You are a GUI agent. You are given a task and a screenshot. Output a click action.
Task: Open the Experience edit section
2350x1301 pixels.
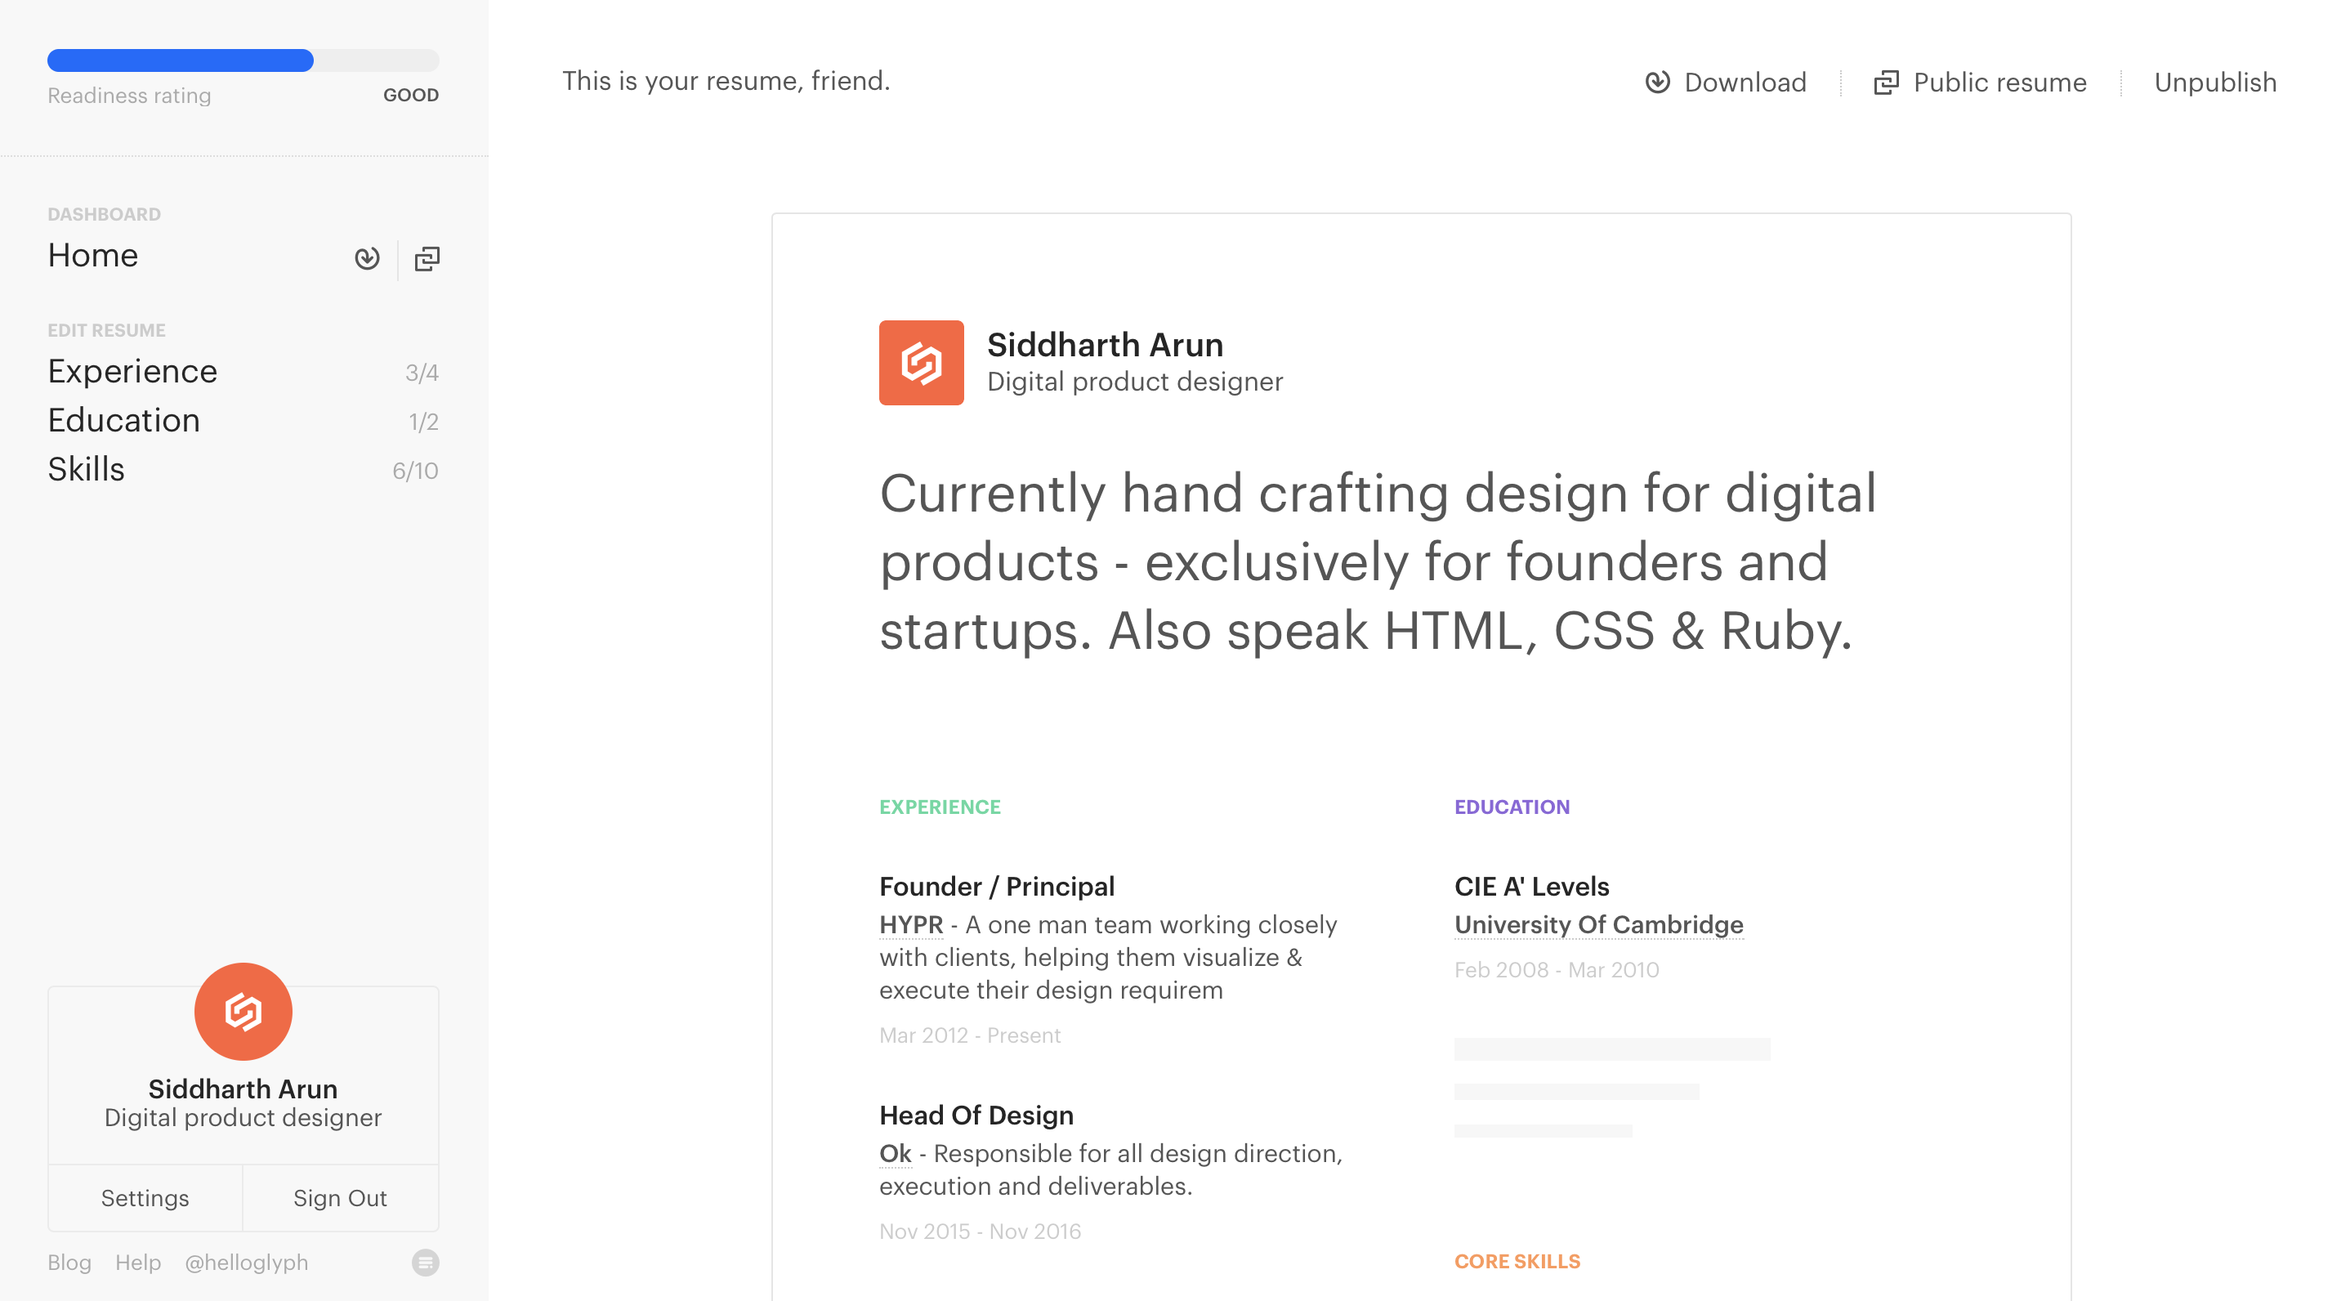pyautogui.click(x=132, y=371)
